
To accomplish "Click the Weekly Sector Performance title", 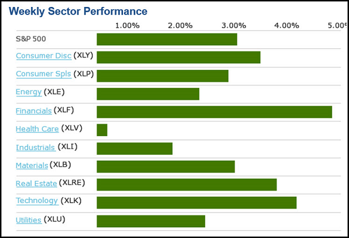I will (x=78, y=11).
